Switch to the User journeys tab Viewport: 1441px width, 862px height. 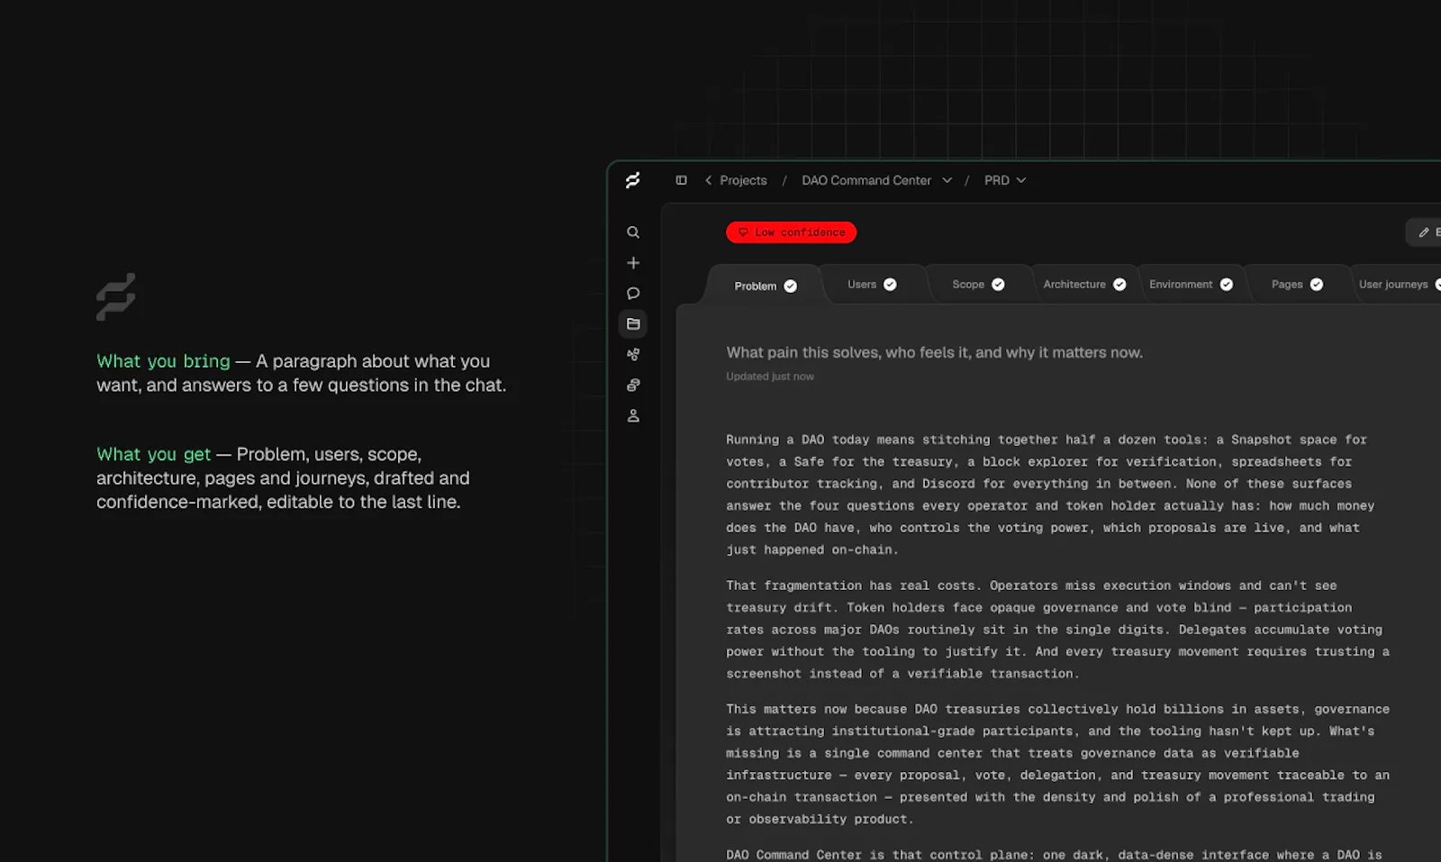coord(1398,285)
